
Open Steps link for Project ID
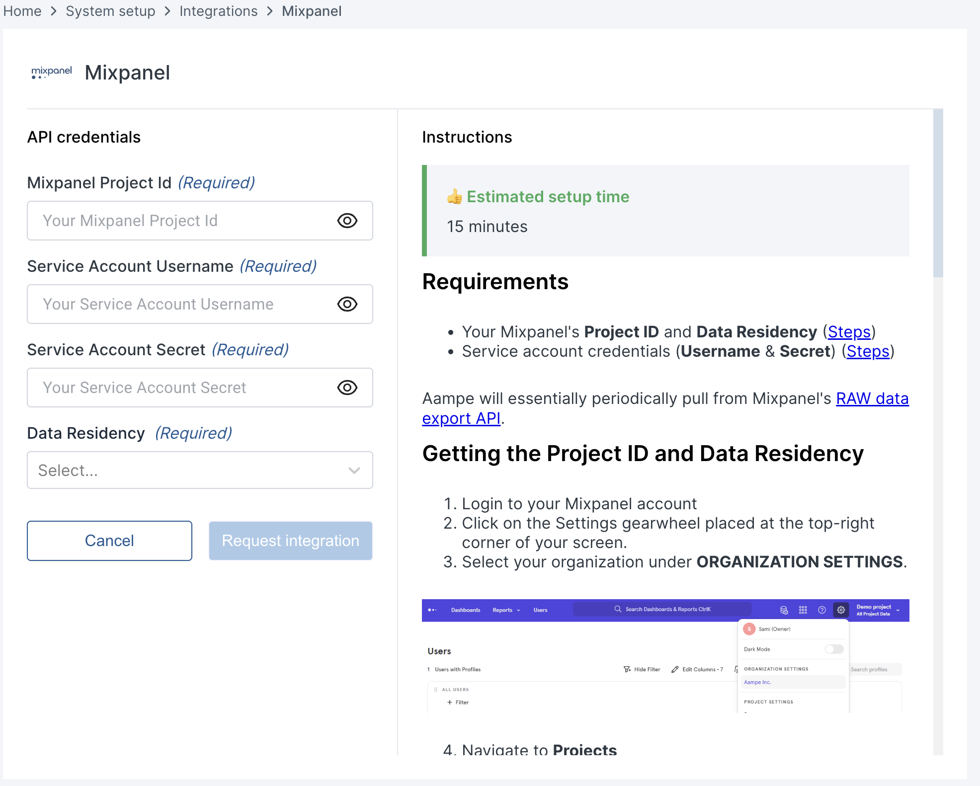point(849,332)
